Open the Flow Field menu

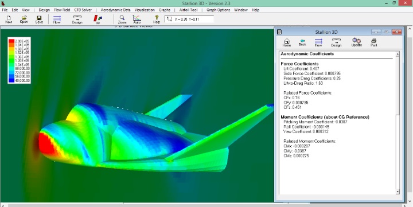(x=62, y=10)
